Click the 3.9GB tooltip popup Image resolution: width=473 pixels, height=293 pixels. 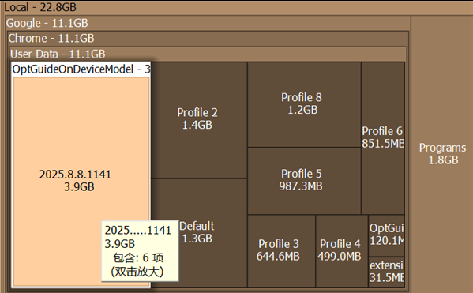pos(140,251)
